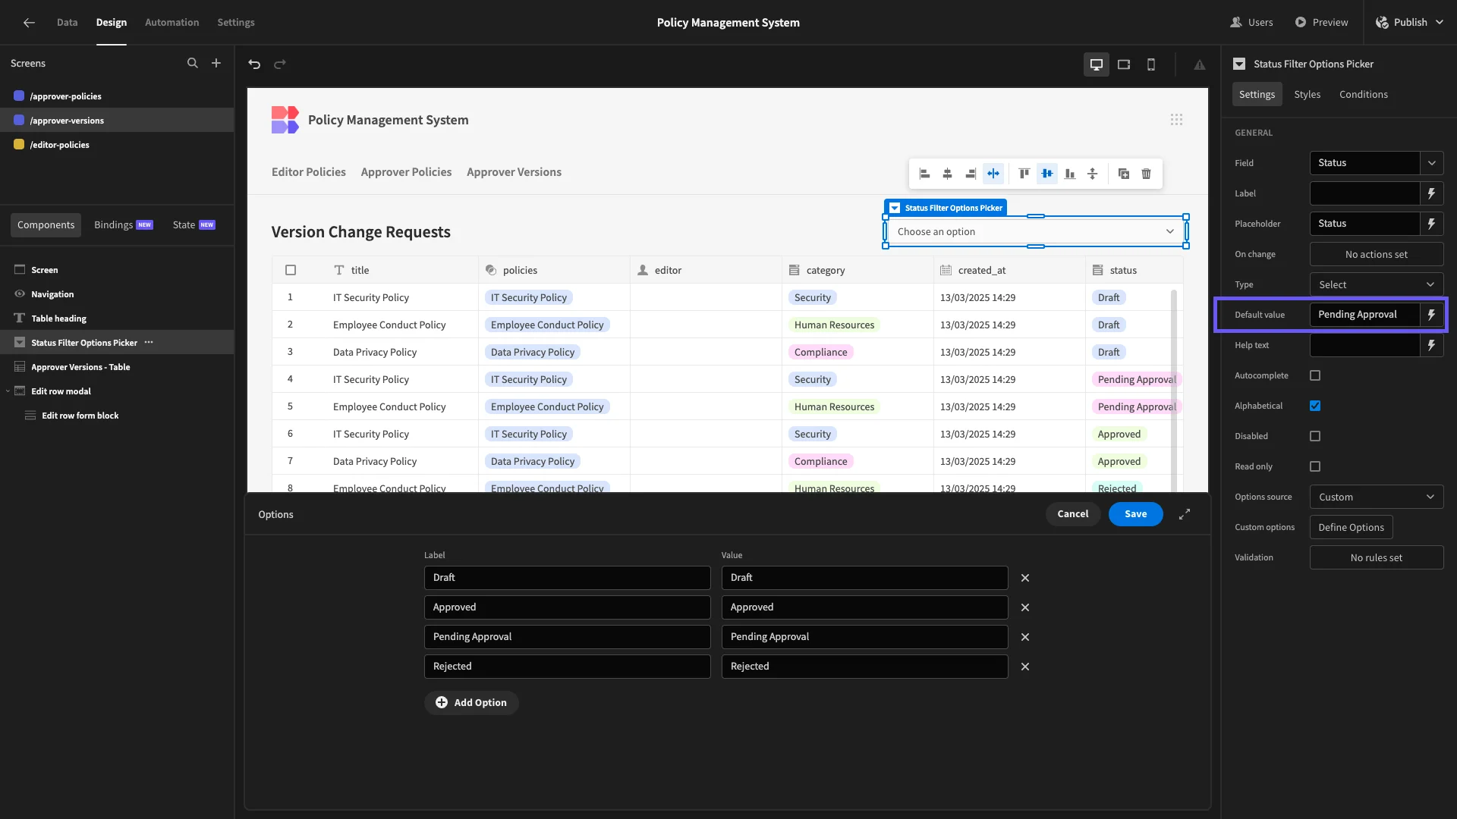Stretch component vertically
1457x819 pixels.
[1093, 174]
